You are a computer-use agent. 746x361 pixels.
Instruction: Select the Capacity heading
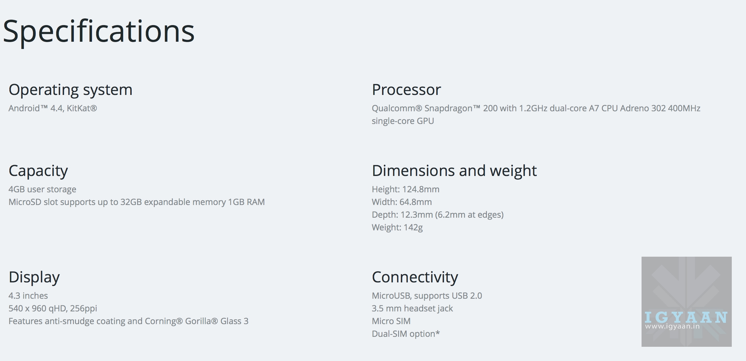click(38, 171)
